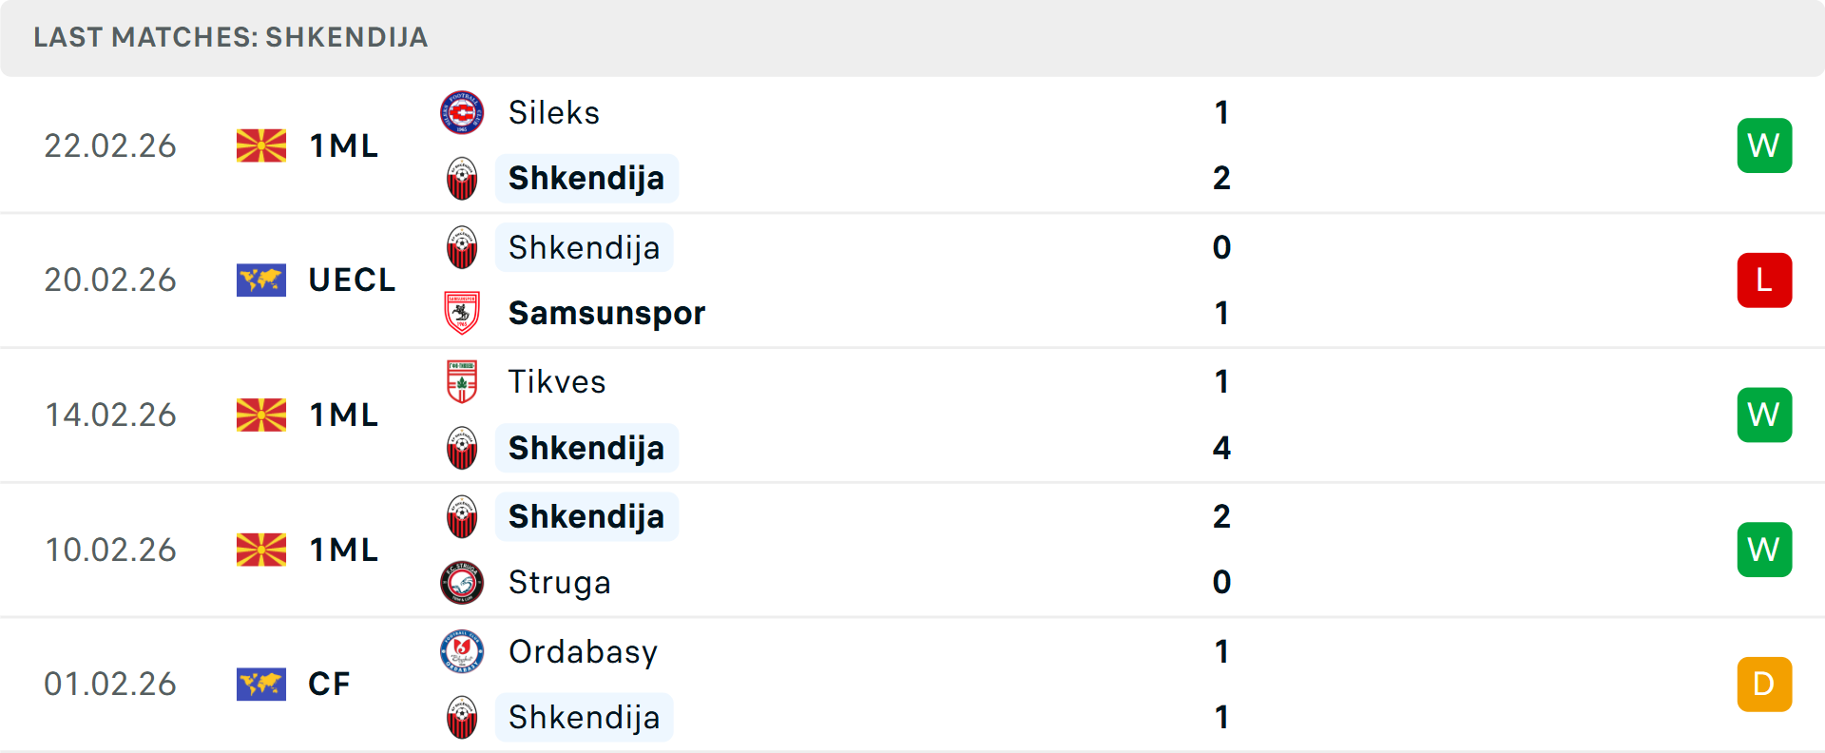
Task: Click the green W result for the Struga win
Action: (1765, 550)
